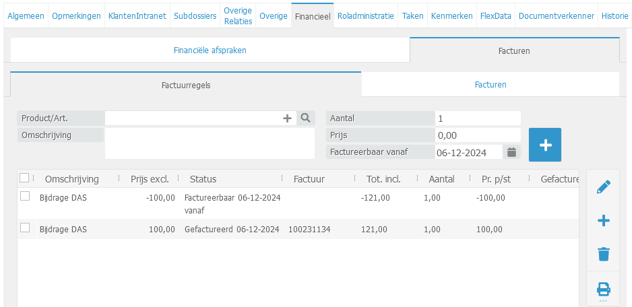Go to the Overige Relaties tab
632x307 pixels.
click(238, 16)
